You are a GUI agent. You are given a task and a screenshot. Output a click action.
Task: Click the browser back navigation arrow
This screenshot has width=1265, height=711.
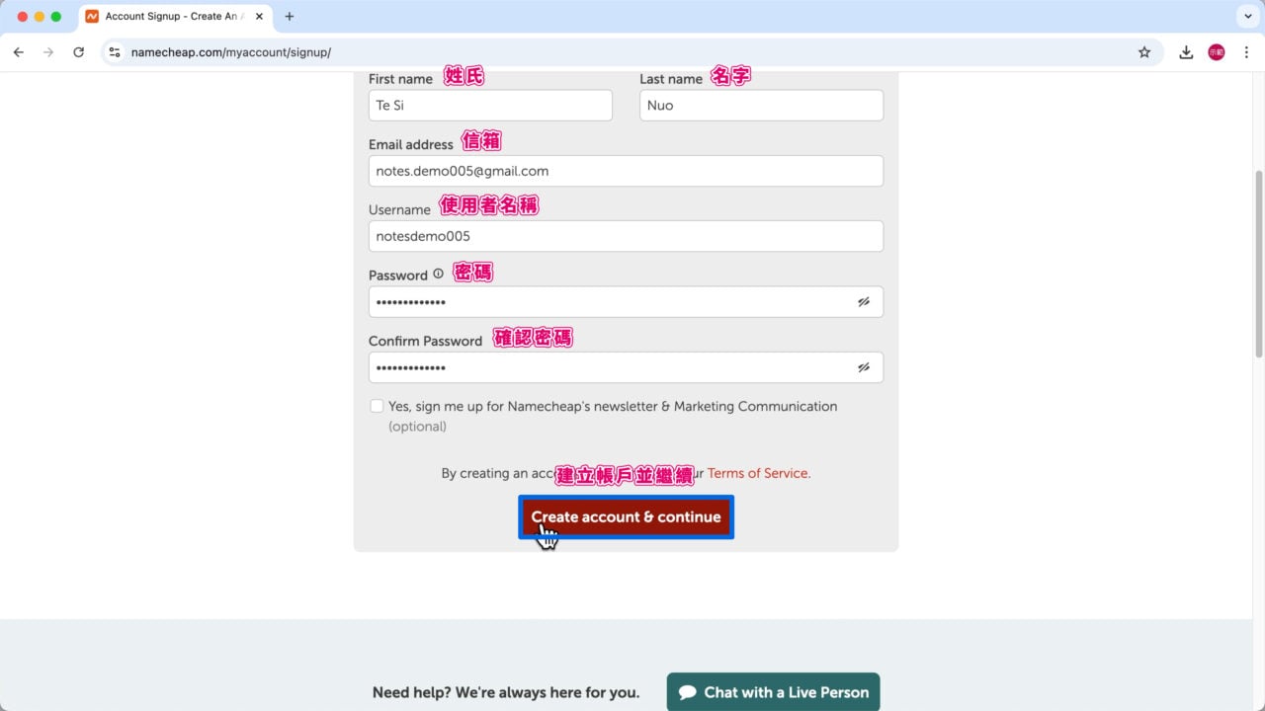pyautogui.click(x=18, y=51)
